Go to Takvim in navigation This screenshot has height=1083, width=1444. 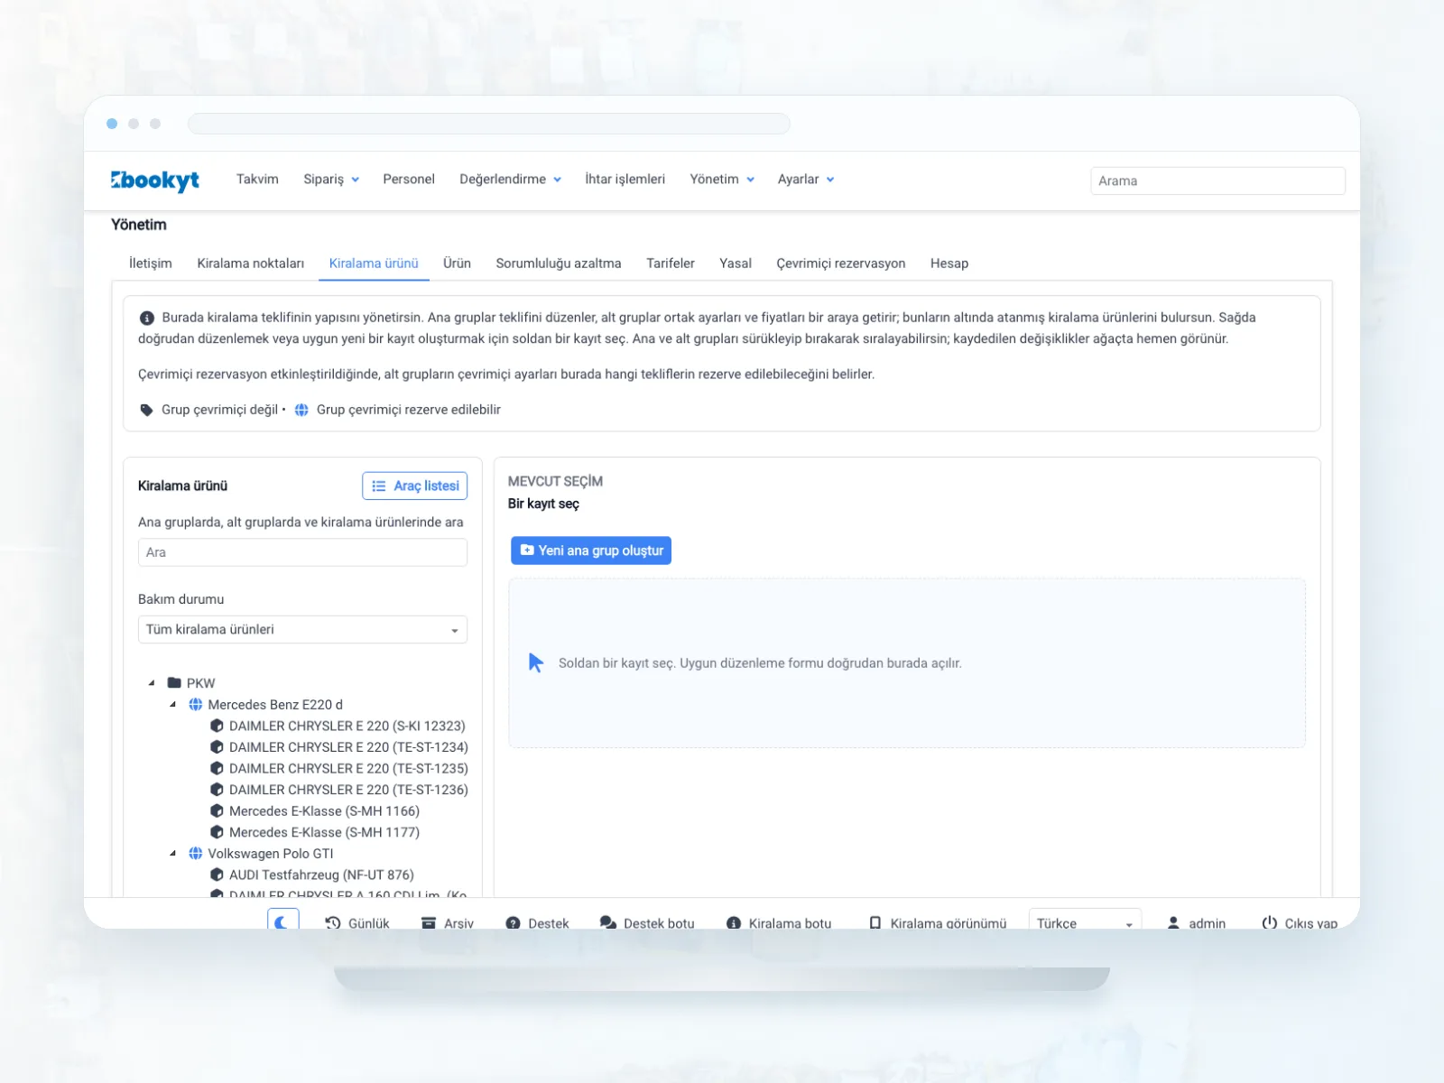pyautogui.click(x=257, y=180)
